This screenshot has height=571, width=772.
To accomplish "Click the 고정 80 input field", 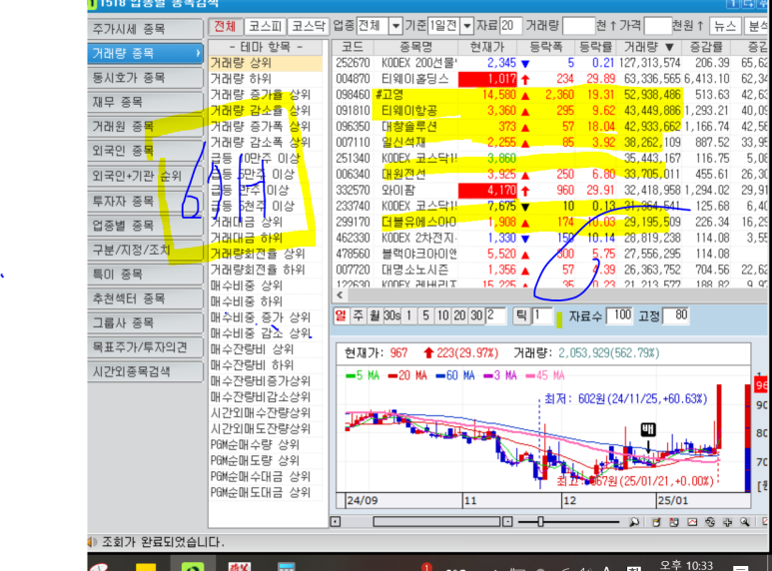I will (675, 315).
